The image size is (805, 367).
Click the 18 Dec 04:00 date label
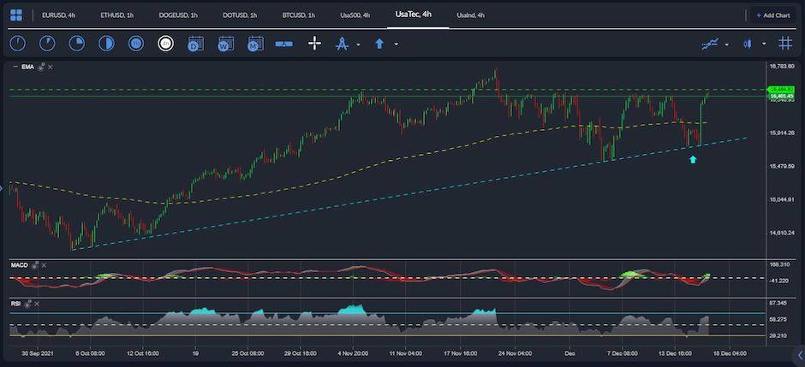[x=730, y=353]
